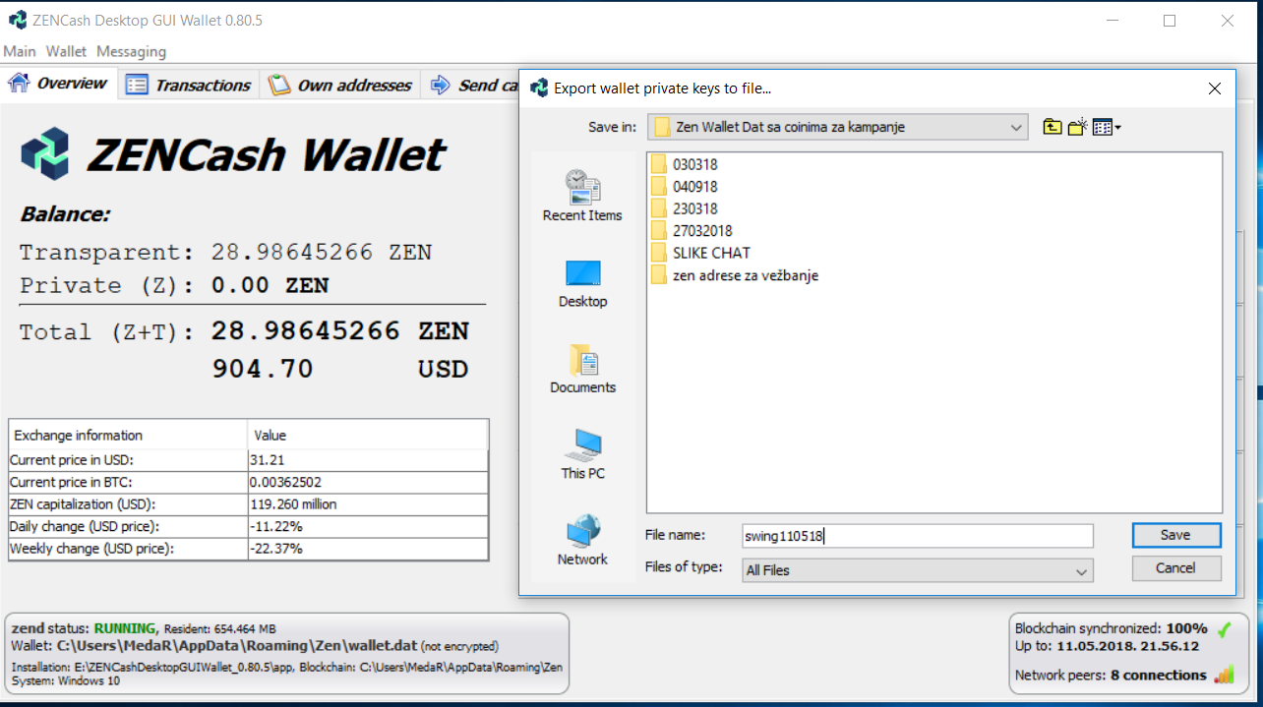
Task: Jump to Desktop location
Action: [582, 283]
